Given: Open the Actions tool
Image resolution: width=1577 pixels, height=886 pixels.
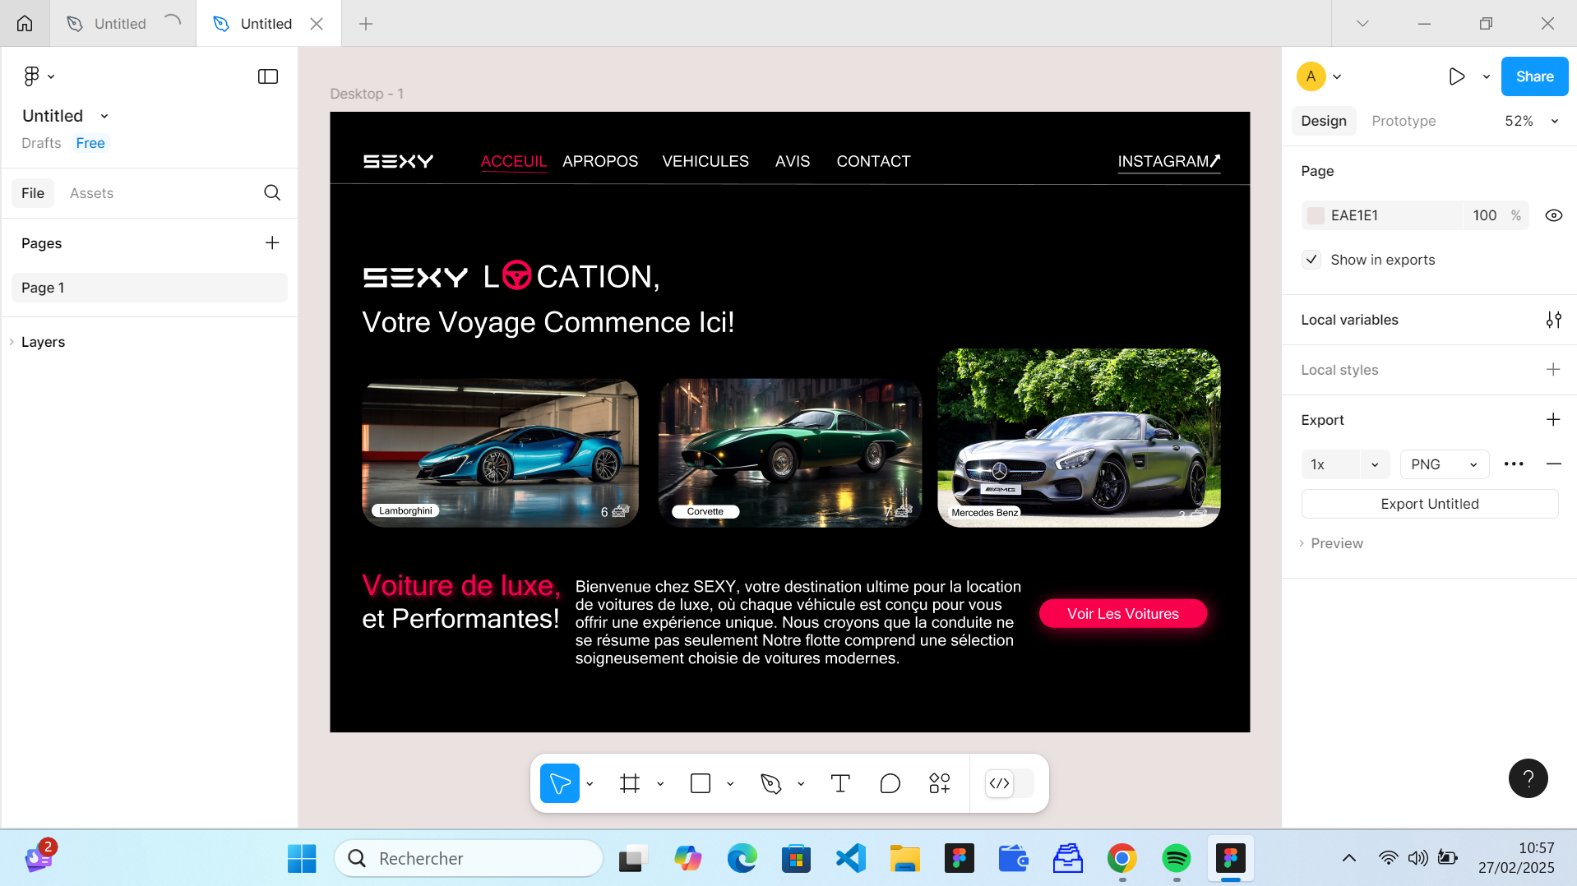Looking at the screenshot, I should click(x=939, y=783).
